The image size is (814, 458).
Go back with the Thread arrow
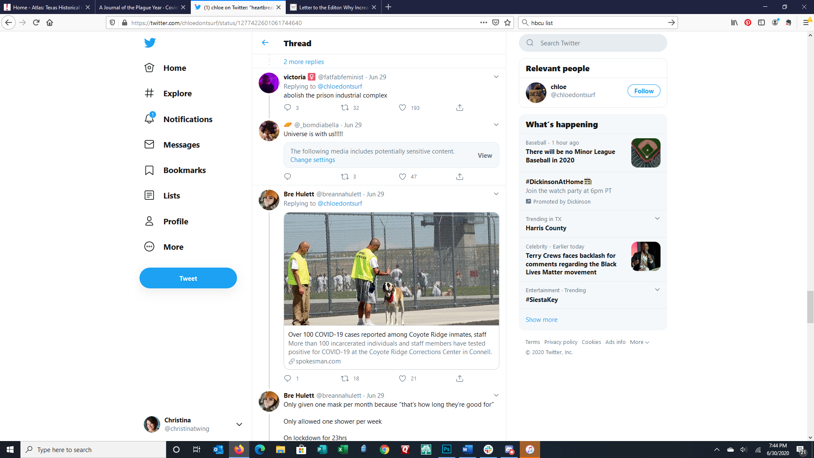265,43
